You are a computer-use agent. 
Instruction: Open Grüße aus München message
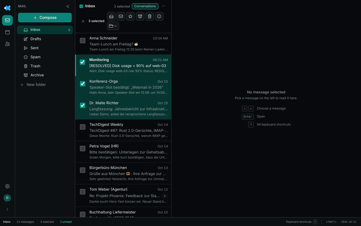point(123,174)
